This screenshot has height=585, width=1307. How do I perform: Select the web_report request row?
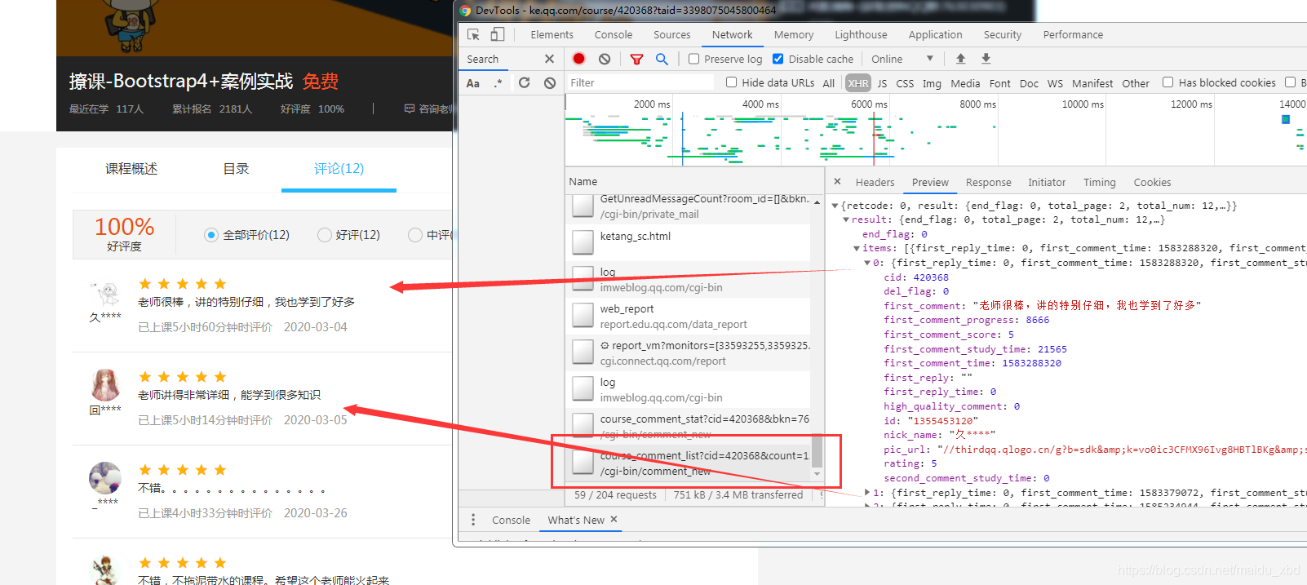coord(688,317)
